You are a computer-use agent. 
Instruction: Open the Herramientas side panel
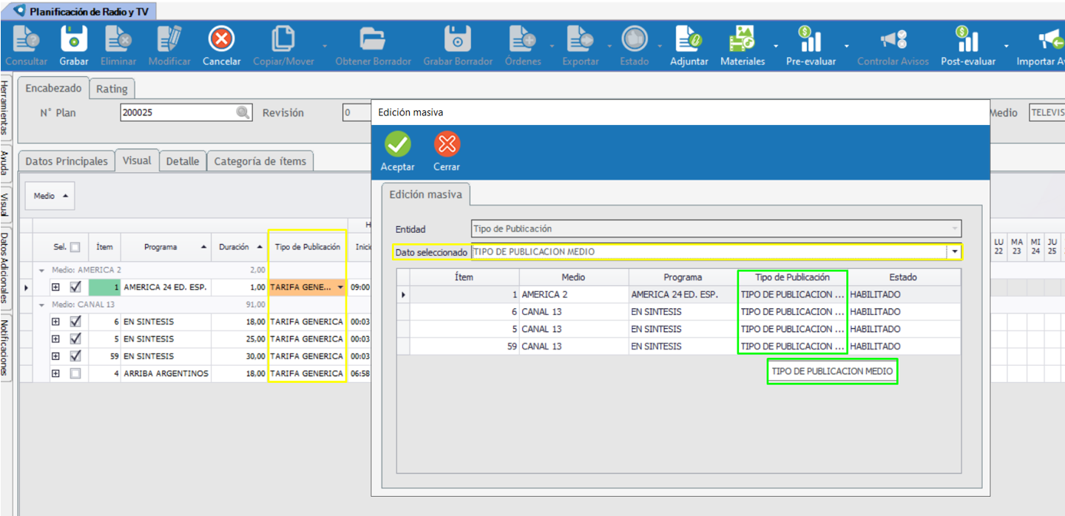(x=5, y=109)
